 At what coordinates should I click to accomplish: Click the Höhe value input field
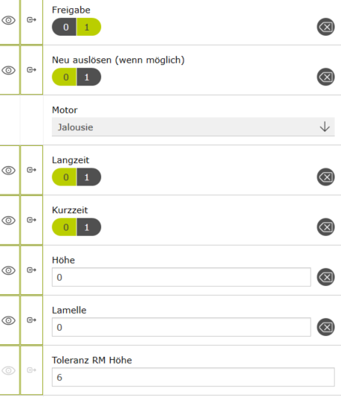point(181,277)
